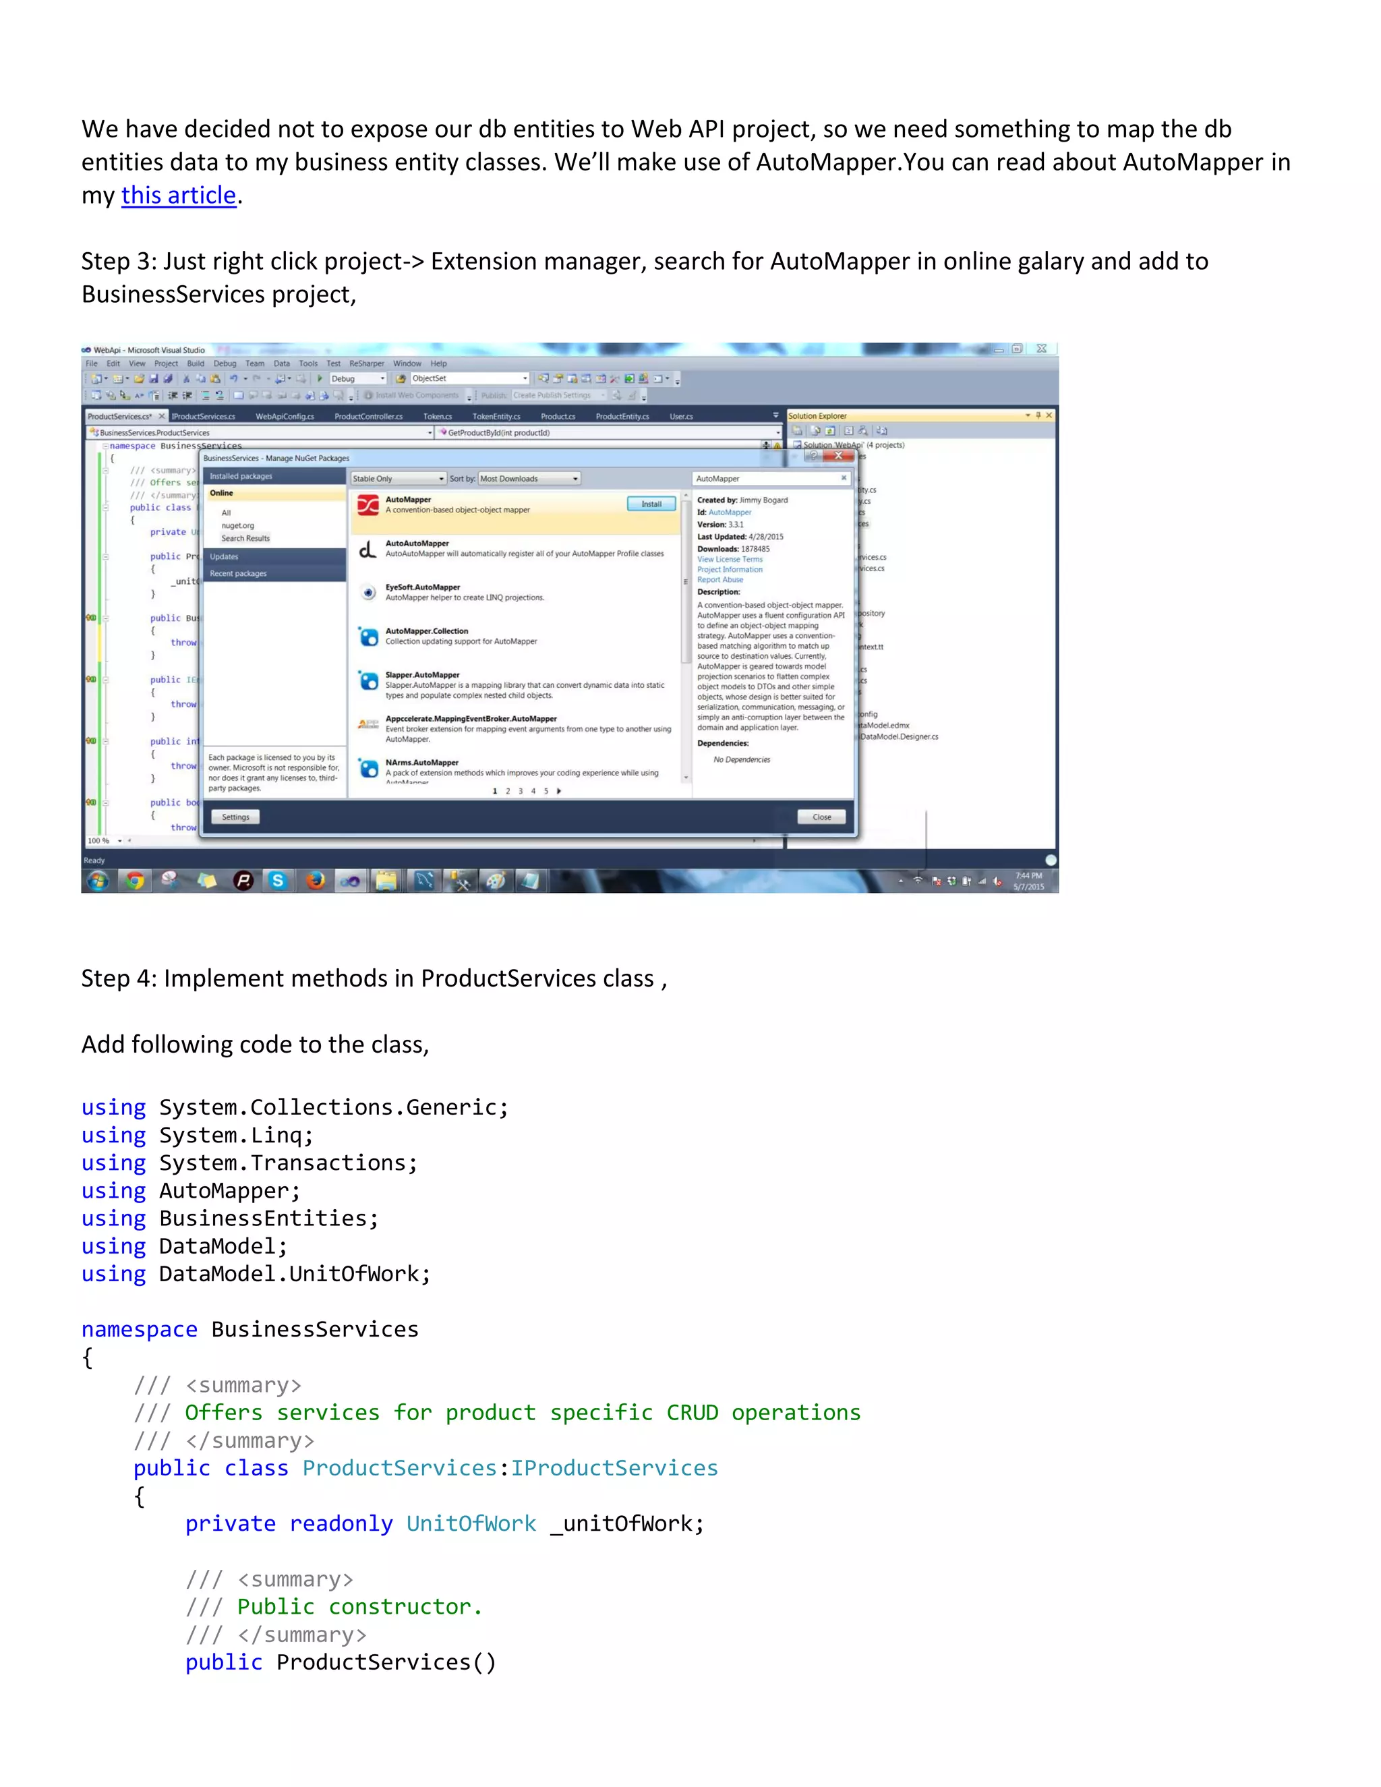Select Installed packages in NuGet sidebar
The width and height of the screenshot is (1381, 1787).
pyautogui.click(x=274, y=476)
